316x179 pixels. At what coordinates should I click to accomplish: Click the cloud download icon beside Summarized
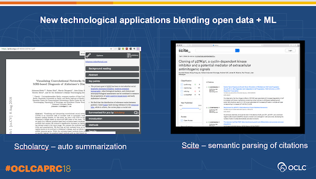click(x=136, y=112)
